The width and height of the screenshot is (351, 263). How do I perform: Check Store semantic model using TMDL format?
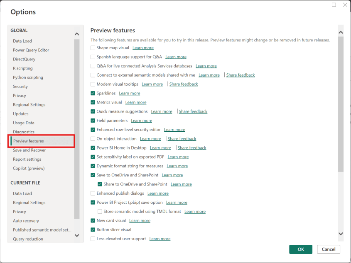click(x=100, y=211)
